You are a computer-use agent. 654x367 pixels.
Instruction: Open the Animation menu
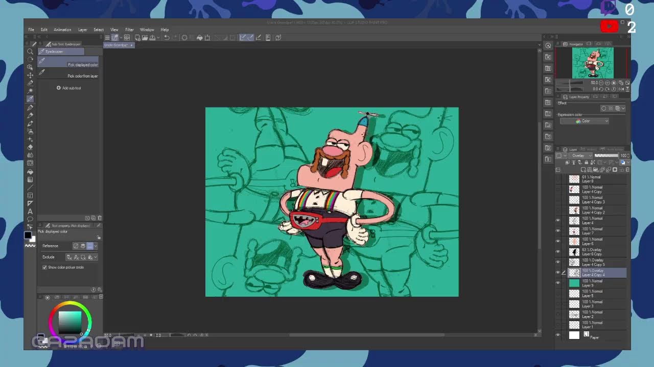pyautogui.click(x=62, y=30)
